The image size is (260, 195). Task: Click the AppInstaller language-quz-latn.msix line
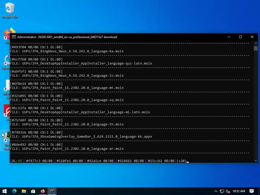point(81,63)
